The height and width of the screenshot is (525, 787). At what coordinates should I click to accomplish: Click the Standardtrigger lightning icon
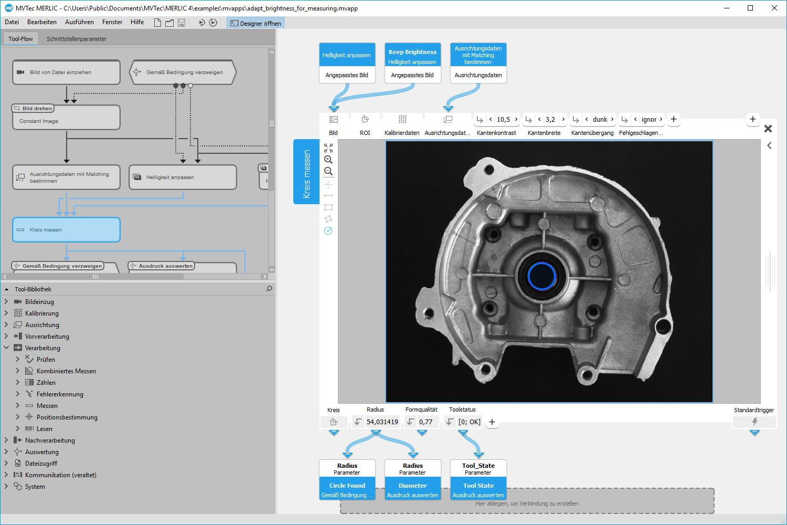pos(754,422)
